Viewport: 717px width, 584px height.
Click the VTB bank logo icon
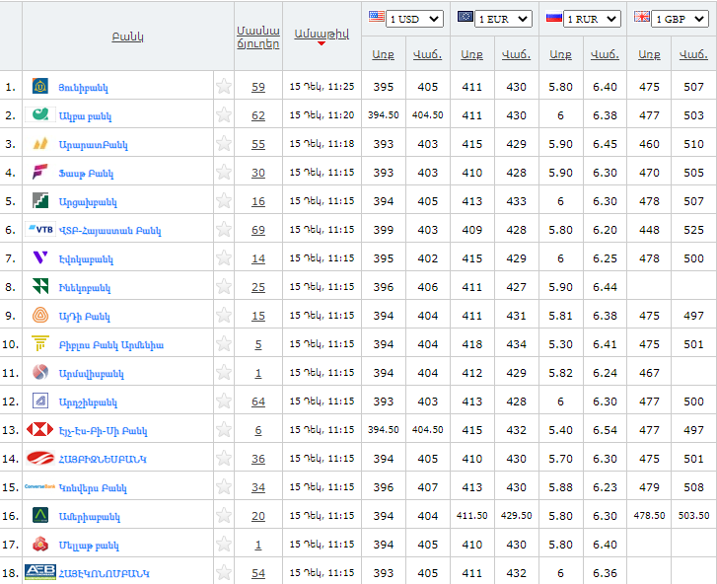pyautogui.click(x=40, y=230)
